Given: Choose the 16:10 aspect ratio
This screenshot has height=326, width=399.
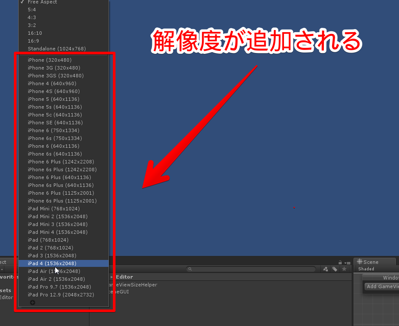Looking at the screenshot, I should pyautogui.click(x=64, y=33).
